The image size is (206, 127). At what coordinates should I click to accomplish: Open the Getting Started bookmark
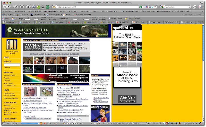tap(35, 11)
